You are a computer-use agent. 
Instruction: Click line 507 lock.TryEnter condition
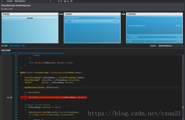51,115
